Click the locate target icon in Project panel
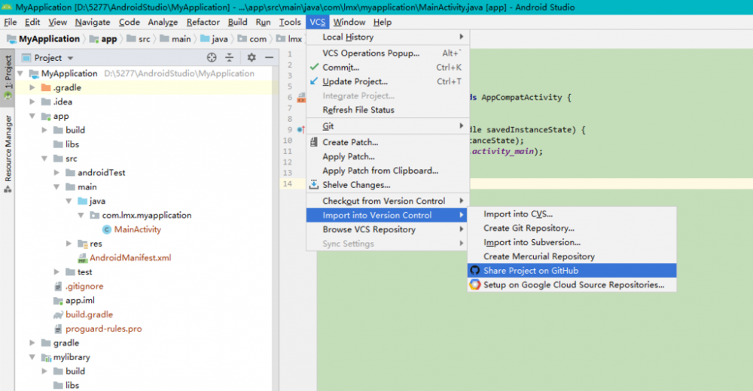The height and width of the screenshot is (391, 753). click(x=212, y=58)
